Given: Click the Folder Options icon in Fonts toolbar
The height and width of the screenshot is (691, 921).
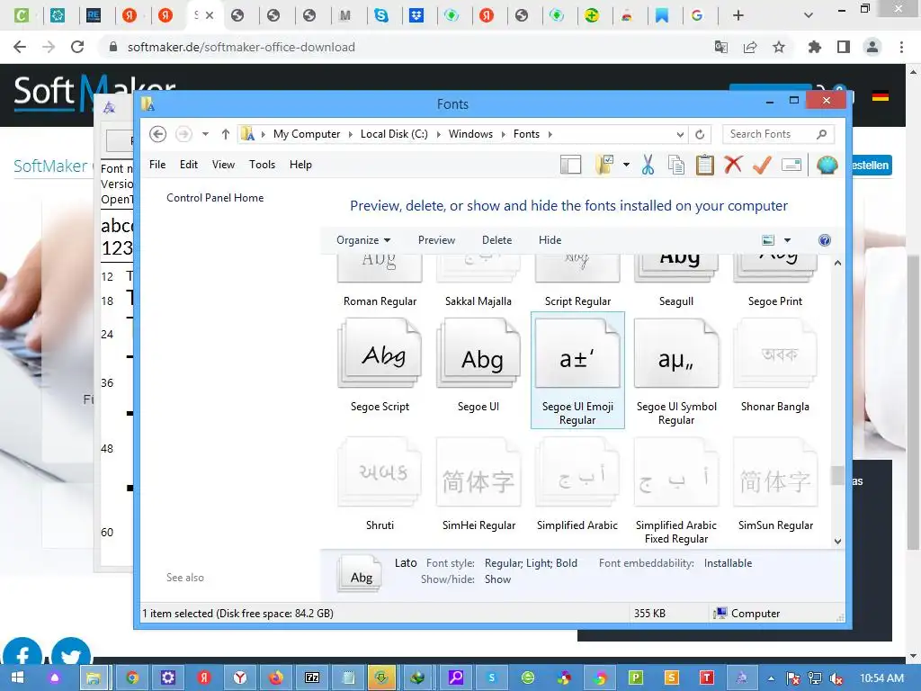Looking at the screenshot, I should [604, 166].
